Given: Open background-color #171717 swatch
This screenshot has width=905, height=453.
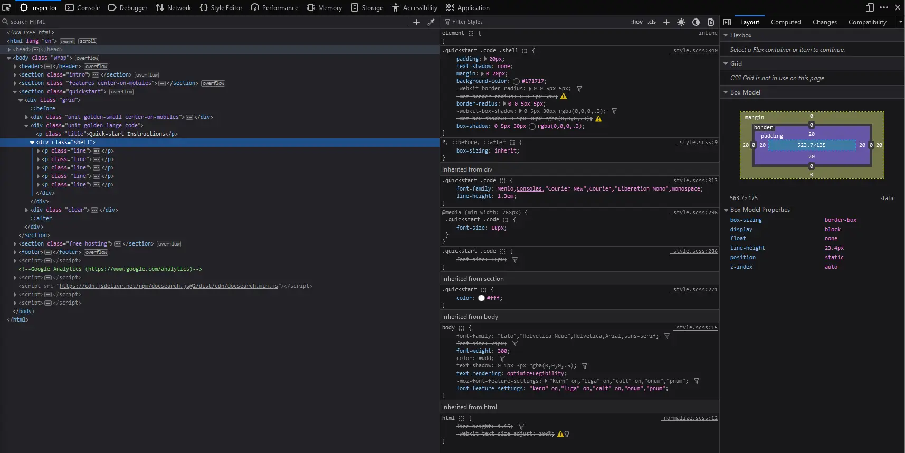Looking at the screenshot, I should click(516, 81).
